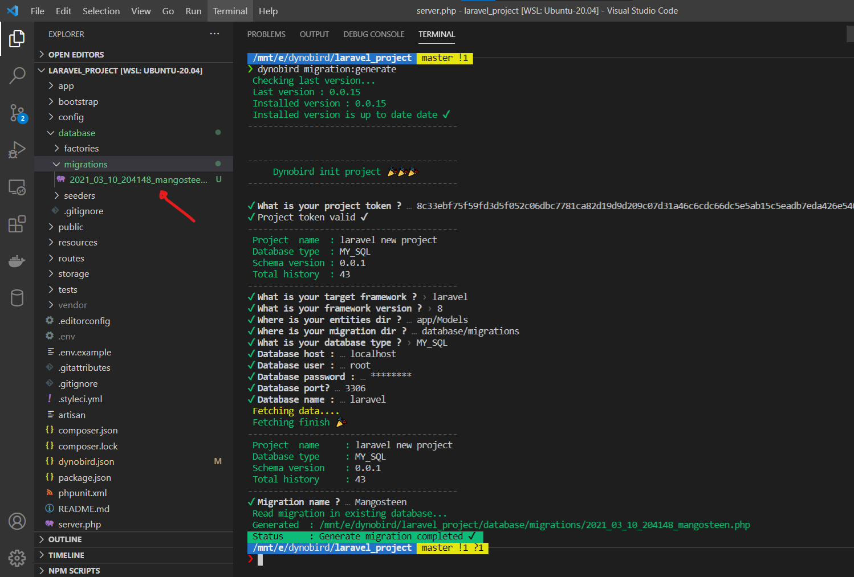Viewport: 854px width, 577px height.
Task: Open the artisan file
Action: pyautogui.click(x=133, y=415)
